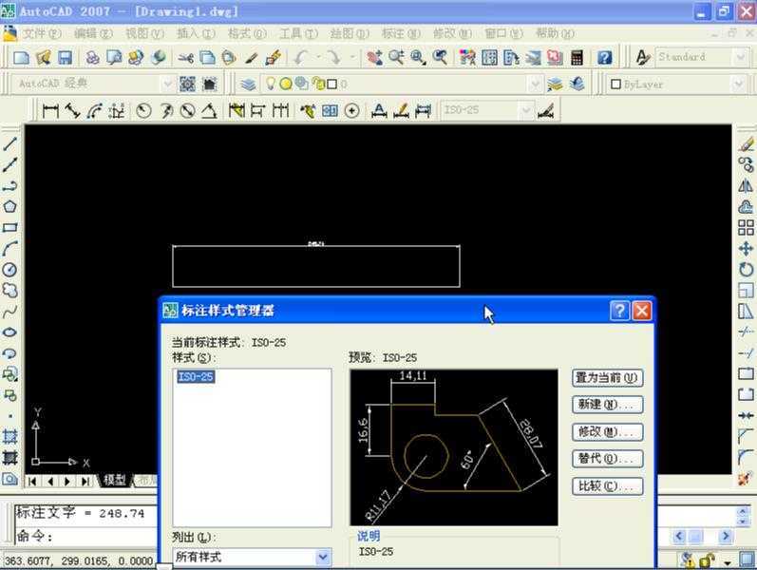Go to the last layout tab arrow
The width and height of the screenshot is (757, 570).
(85, 481)
